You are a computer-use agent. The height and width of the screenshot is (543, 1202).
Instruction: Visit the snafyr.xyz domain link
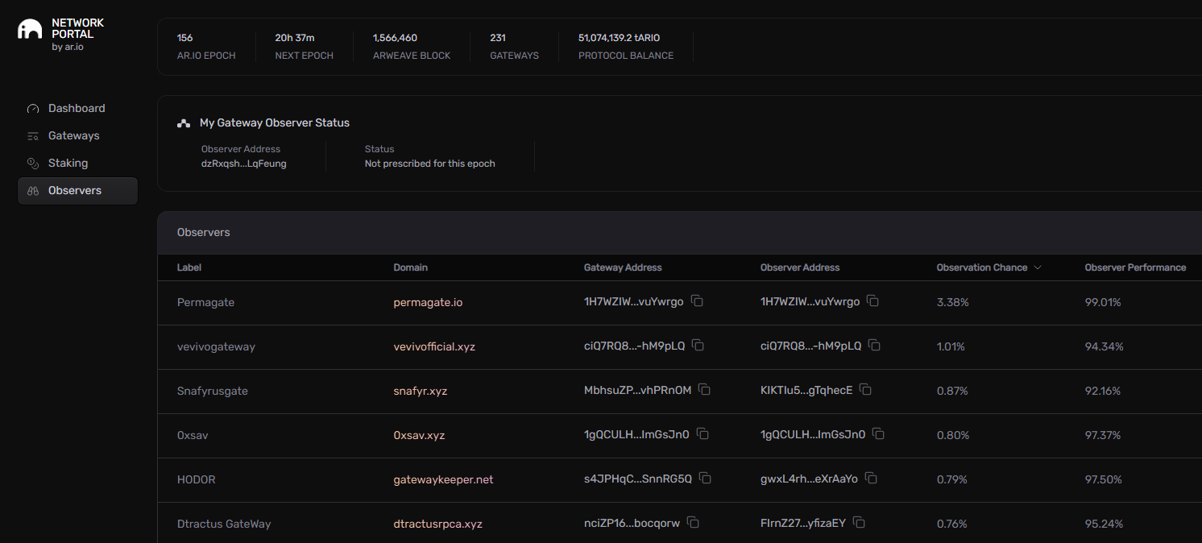[x=420, y=391]
